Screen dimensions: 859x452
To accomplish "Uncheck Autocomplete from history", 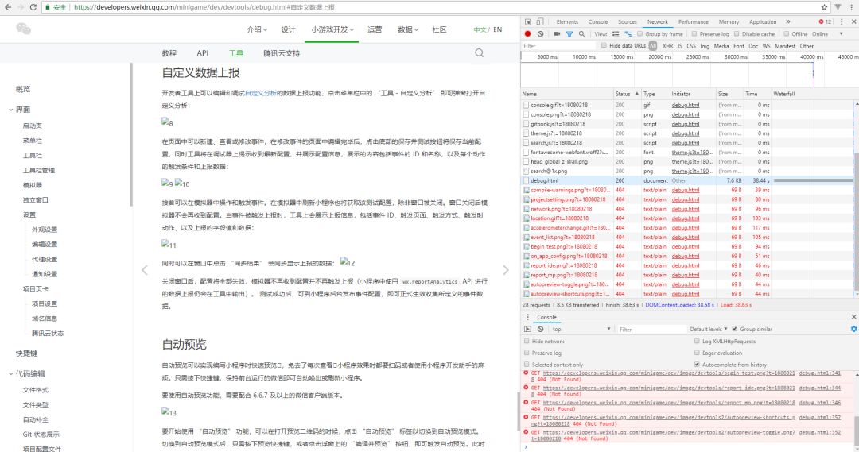I will click(x=697, y=365).
